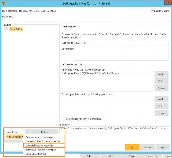
Task: Click the Symantec shield icon in title bar
Action: (3, 3)
